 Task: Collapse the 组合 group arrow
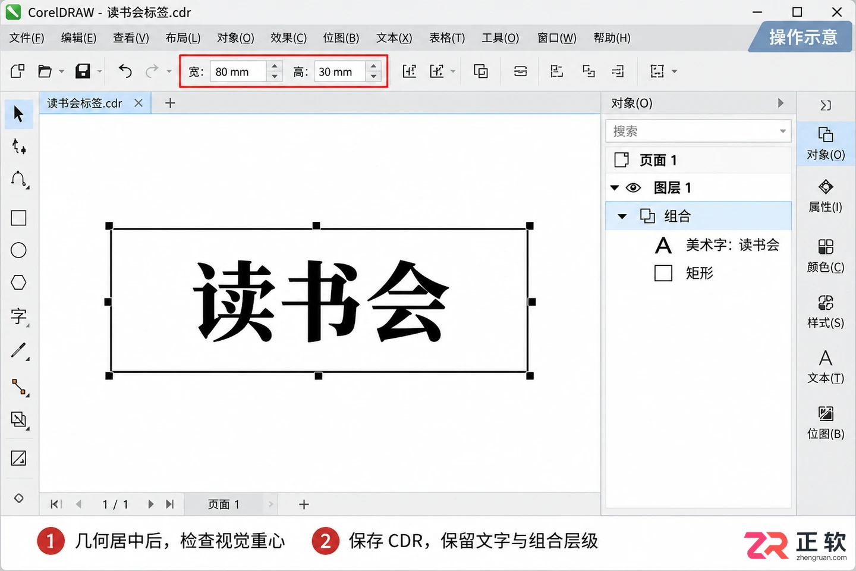point(622,217)
